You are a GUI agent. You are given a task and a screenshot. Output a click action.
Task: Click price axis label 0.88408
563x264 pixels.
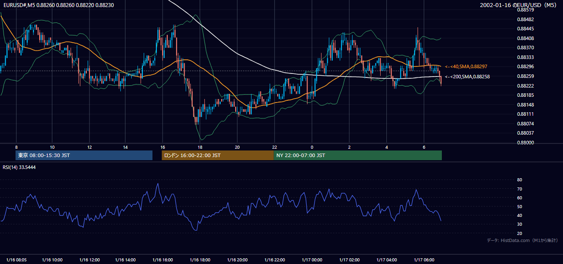pyautogui.click(x=525, y=38)
